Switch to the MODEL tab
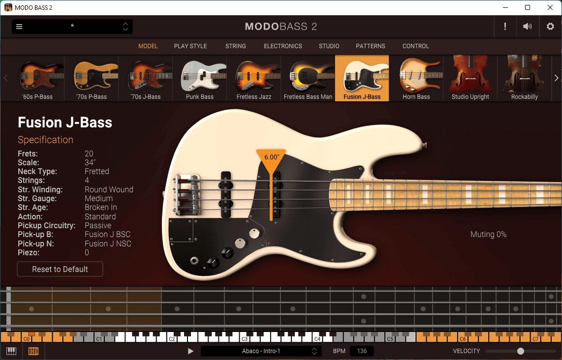This screenshot has width=562, height=360. tap(148, 46)
